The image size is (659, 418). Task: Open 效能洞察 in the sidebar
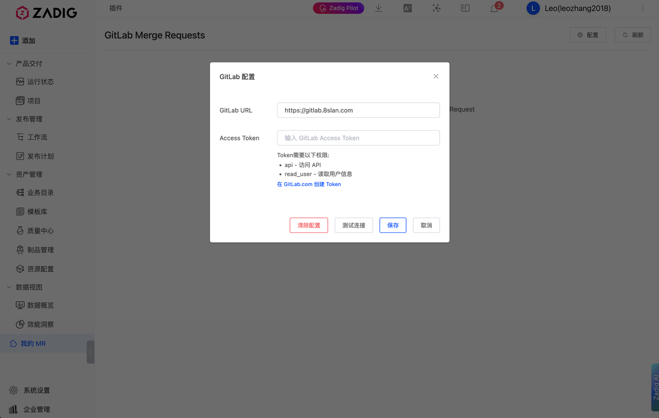click(35, 324)
